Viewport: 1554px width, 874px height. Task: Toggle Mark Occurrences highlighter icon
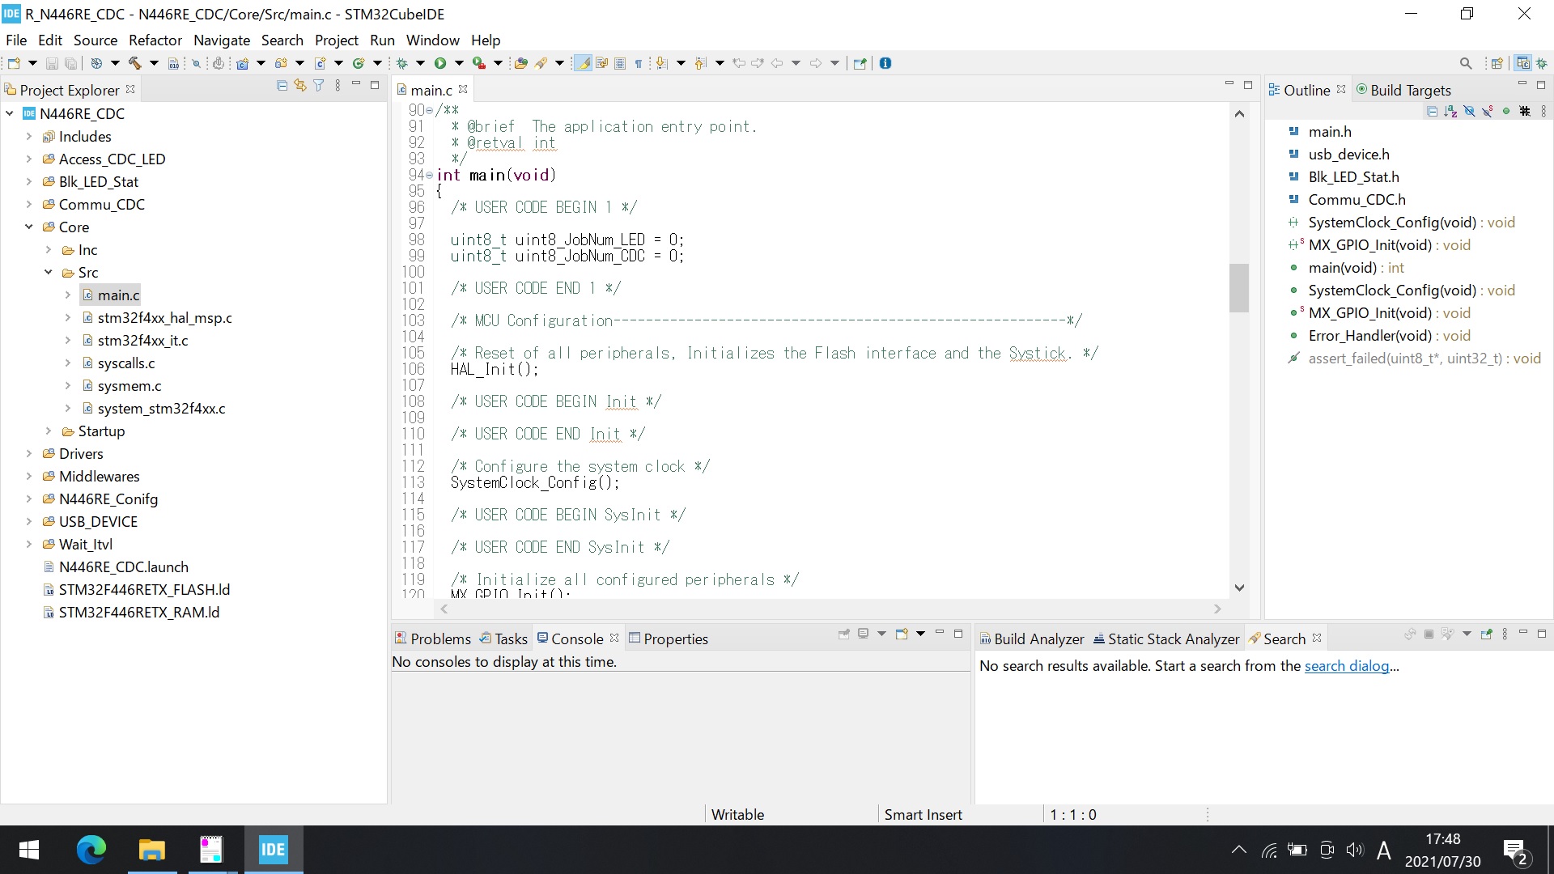coord(582,63)
